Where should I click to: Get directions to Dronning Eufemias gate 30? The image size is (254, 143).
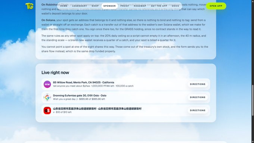tap(198, 97)
